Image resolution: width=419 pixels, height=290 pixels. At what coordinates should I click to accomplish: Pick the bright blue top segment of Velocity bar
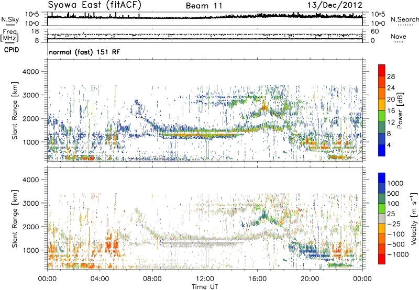pos(382,178)
